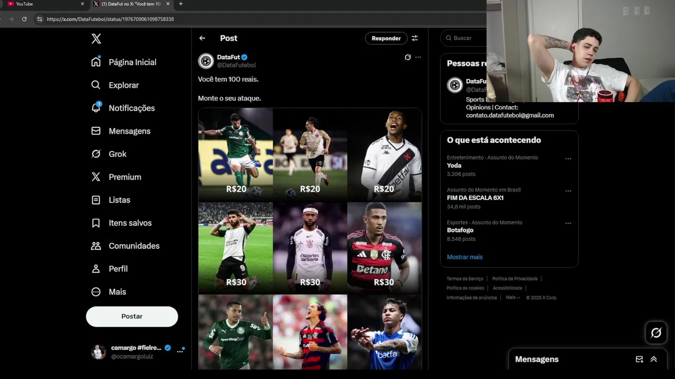The height and width of the screenshot is (379, 675).
Task: Open the Acessibilidade link
Action: (x=507, y=288)
